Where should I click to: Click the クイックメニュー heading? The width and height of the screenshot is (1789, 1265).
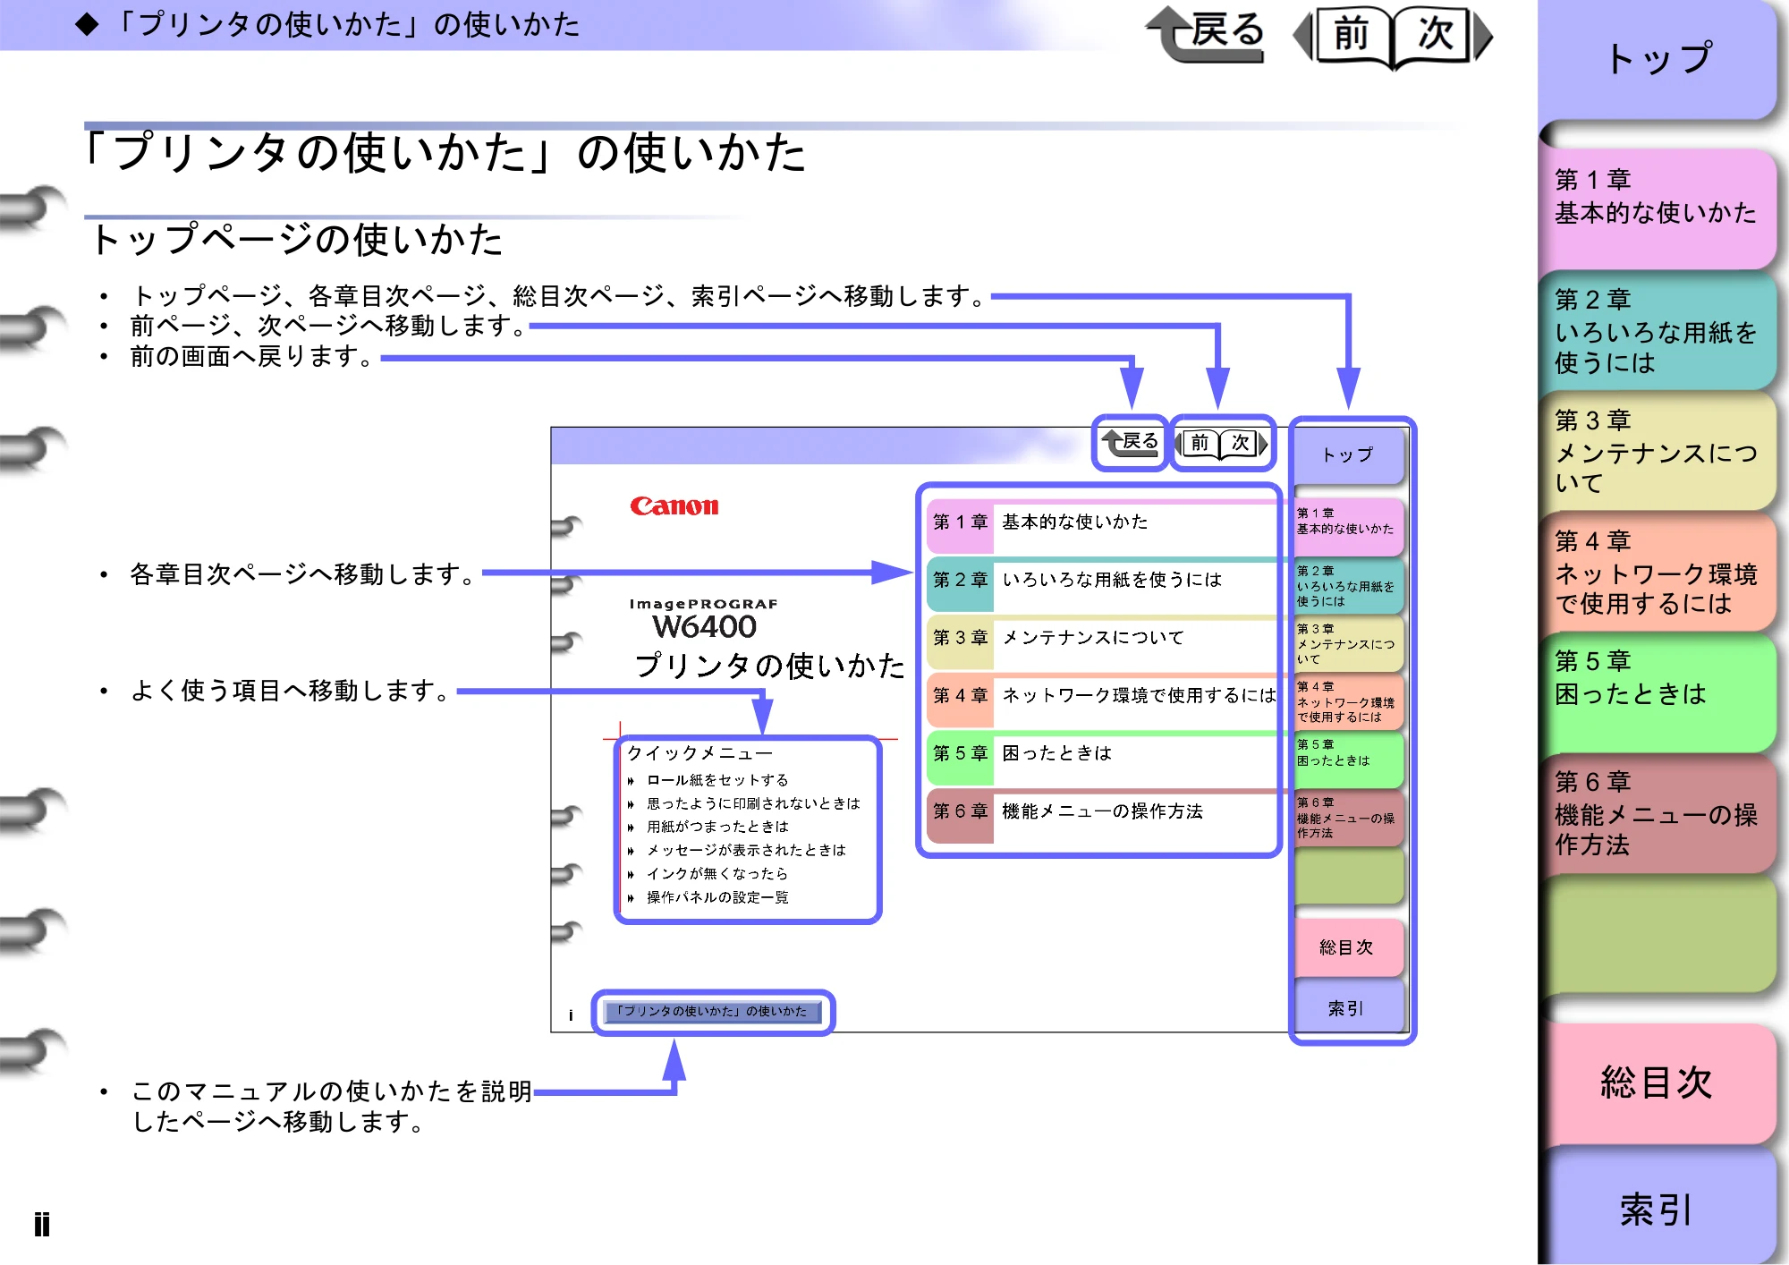tap(699, 752)
